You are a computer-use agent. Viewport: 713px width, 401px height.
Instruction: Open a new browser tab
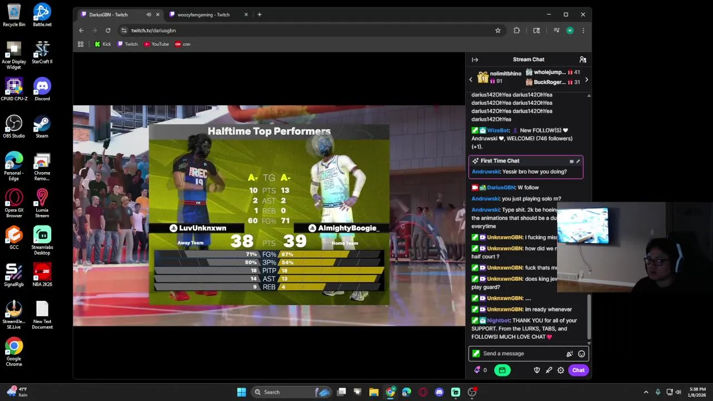coord(260,14)
